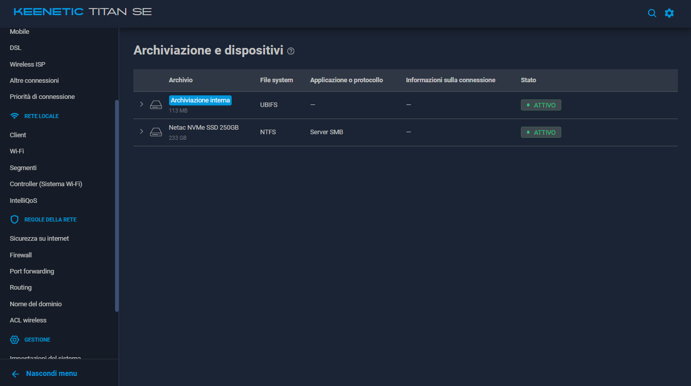Click the UBIFS file system cell
The height and width of the screenshot is (386, 691).
[269, 105]
